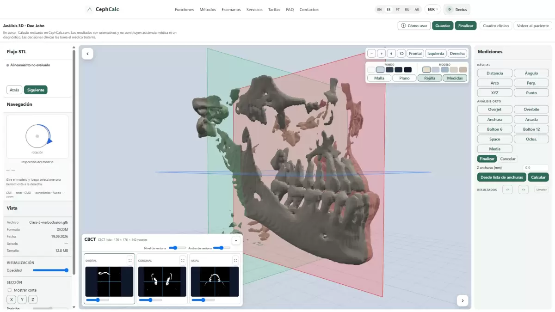Image resolution: width=555 pixels, height=312 pixels.
Task: Expand the Axial slice to fullscreen
Action: tap(235, 260)
